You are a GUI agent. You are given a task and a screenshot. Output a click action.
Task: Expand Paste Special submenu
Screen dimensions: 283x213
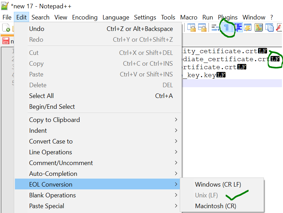tap(98, 206)
